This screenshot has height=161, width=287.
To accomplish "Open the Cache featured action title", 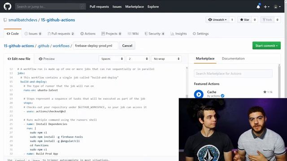I will (x=212, y=92).
